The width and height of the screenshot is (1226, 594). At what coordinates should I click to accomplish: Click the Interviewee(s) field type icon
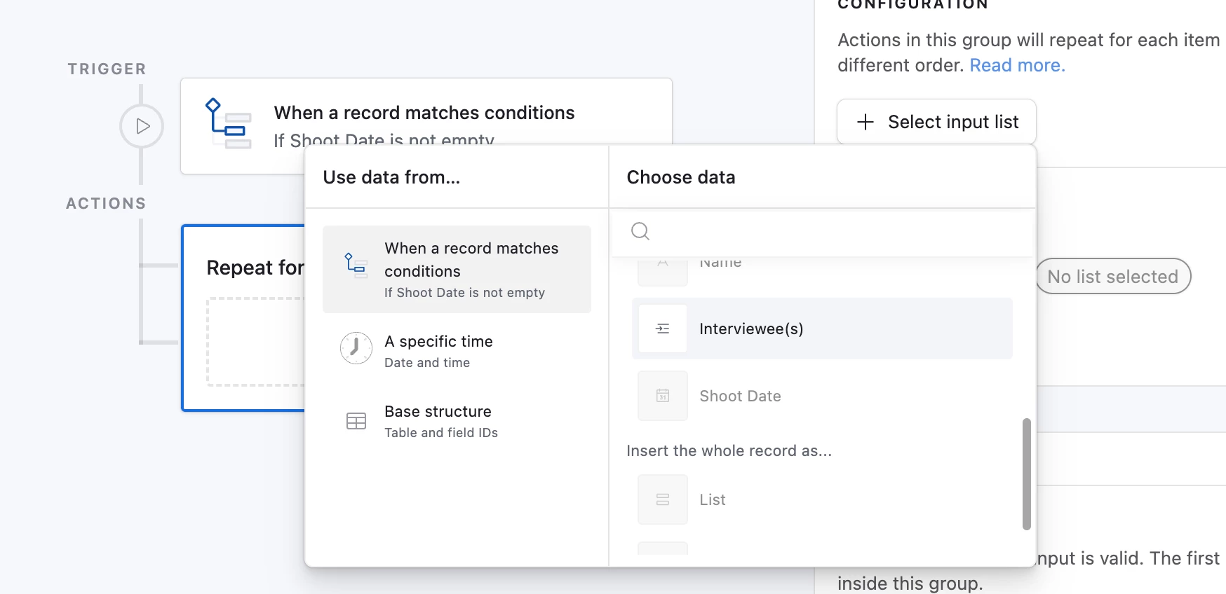click(662, 329)
